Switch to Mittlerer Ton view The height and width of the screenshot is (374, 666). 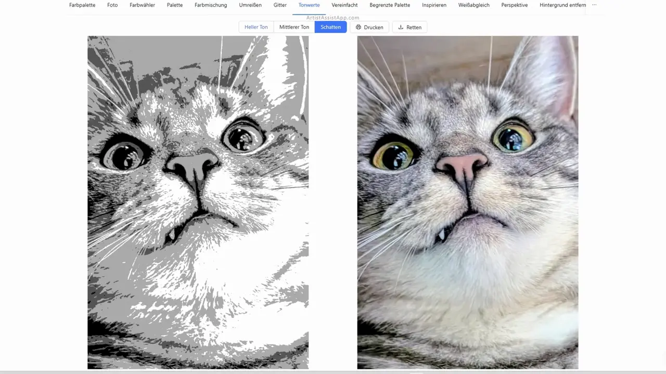tap(294, 27)
